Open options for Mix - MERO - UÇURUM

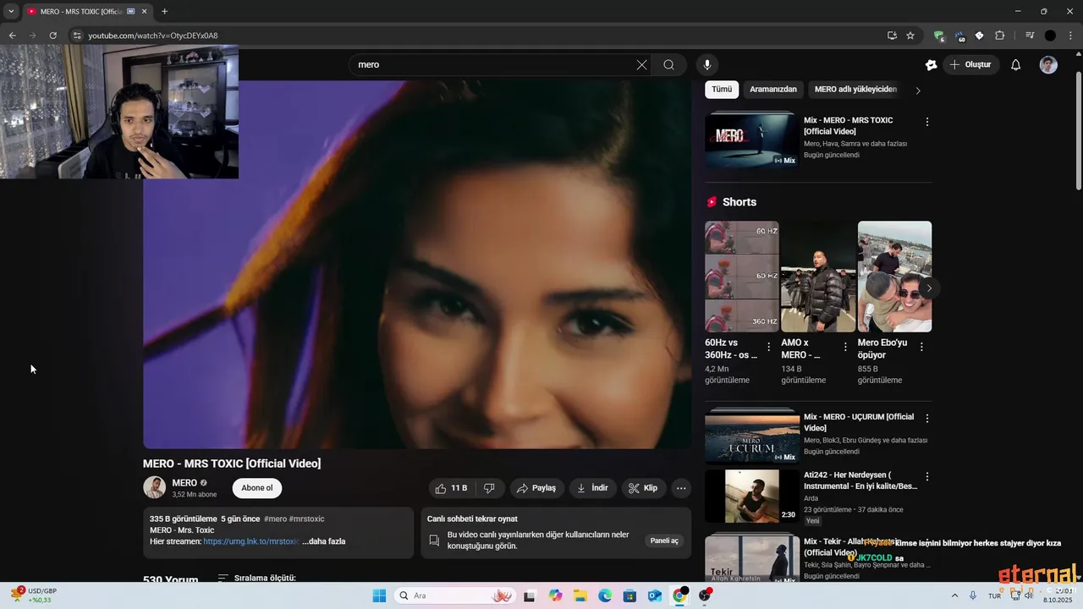click(x=926, y=419)
